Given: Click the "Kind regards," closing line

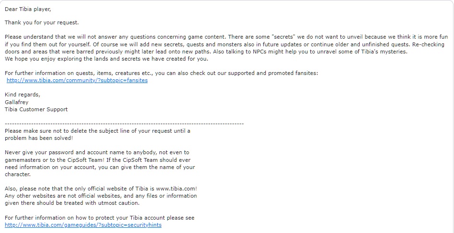Looking at the screenshot, I should click(23, 95).
